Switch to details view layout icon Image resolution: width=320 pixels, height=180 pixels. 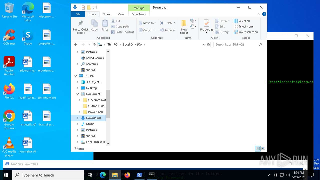coord(258,148)
